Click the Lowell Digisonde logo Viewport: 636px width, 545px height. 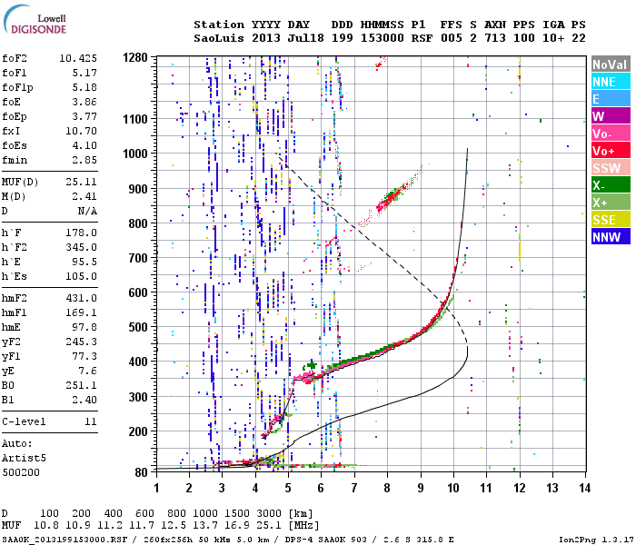coord(35,19)
